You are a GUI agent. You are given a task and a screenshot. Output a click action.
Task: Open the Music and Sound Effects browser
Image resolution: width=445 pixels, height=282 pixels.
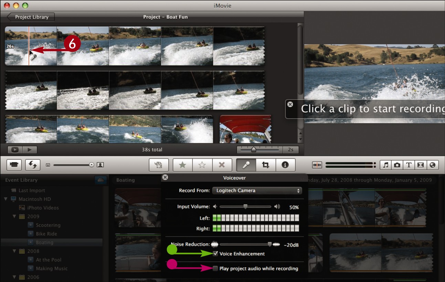click(x=386, y=165)
